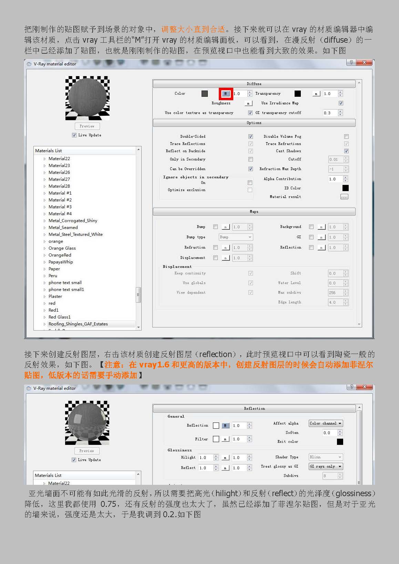Click the upper material preview sphere thumbnail
Viewport: 399px width, 564px height.
click(87, 98)
